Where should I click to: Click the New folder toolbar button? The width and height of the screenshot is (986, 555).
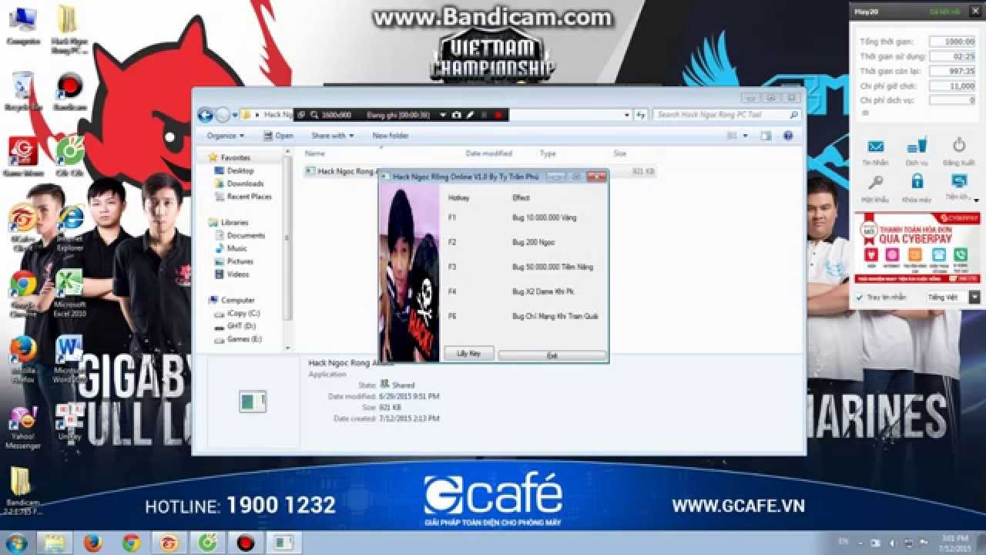391,136
